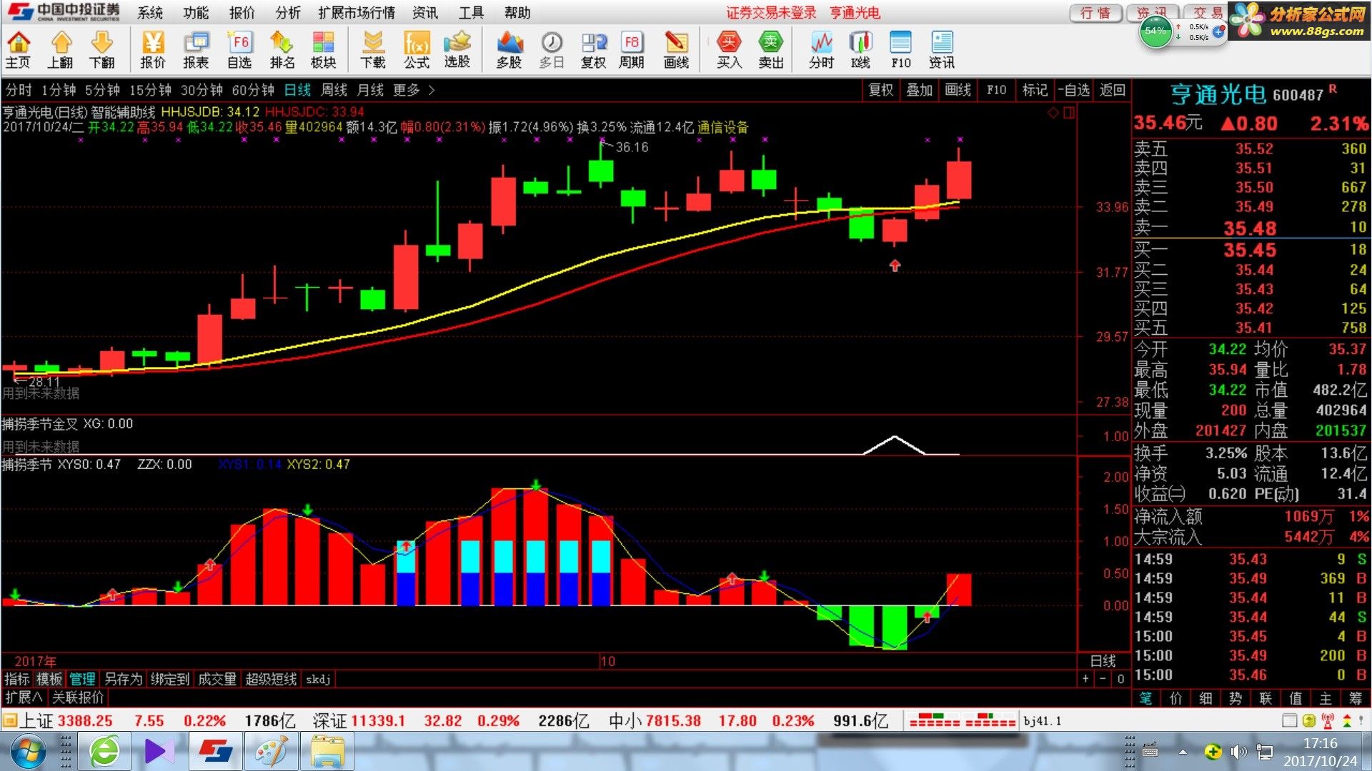Go to the 主页 home icon

(19, 50)
